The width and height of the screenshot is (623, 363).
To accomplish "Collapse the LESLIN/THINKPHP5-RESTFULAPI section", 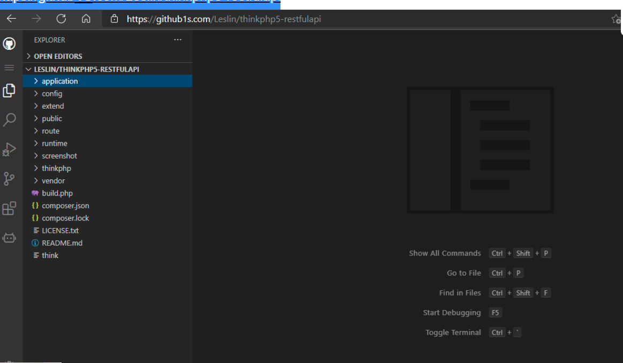I will 28,69.
